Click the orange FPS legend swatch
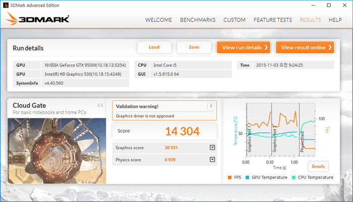353x202 pixels. tap(230, 177)
